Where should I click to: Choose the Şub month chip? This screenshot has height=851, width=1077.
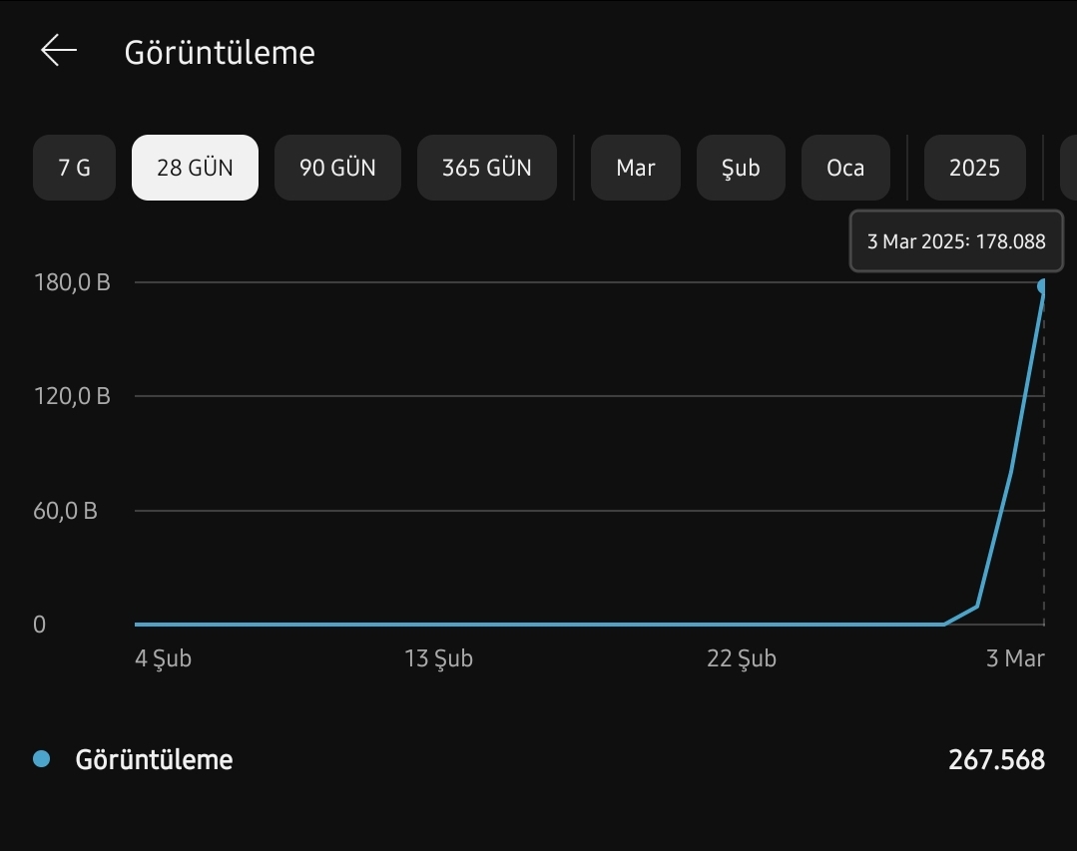click(742, 168)
